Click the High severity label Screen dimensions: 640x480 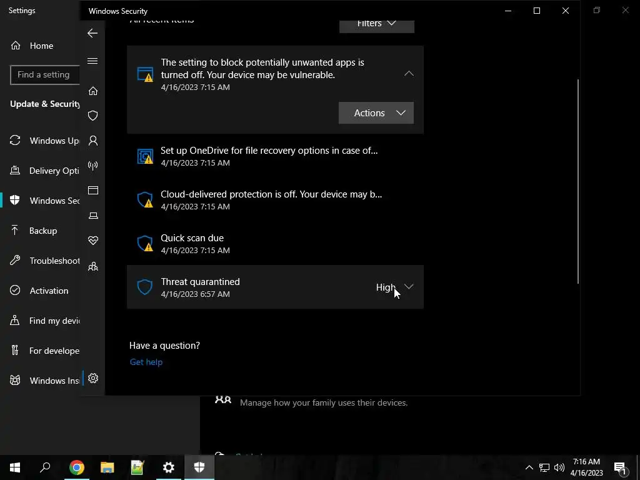coord(386,287)
